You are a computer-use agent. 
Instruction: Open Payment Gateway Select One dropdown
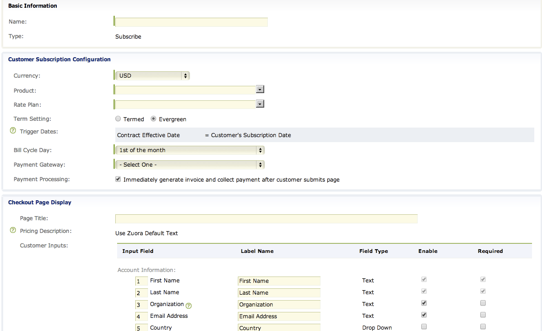(190, 165)
